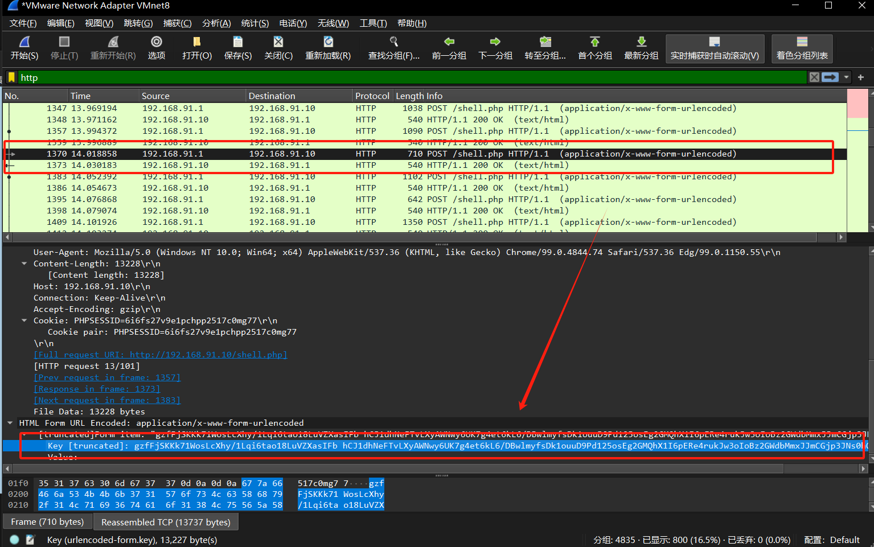Screen dimensions: 874x547
Task: Open capture file properties status icon
Action: click(30, 540)
